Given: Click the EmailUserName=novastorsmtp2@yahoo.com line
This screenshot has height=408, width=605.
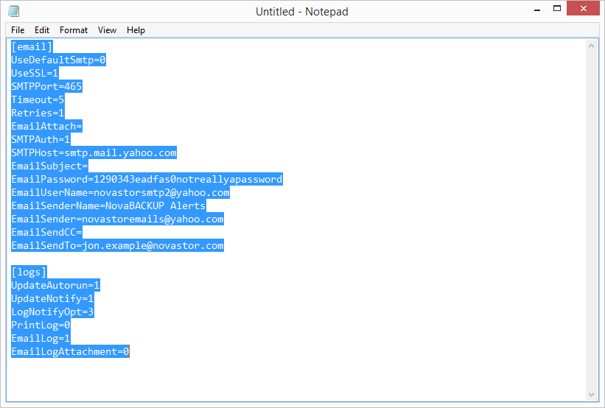Looking at the screenshot, I should tap(120, 192).
